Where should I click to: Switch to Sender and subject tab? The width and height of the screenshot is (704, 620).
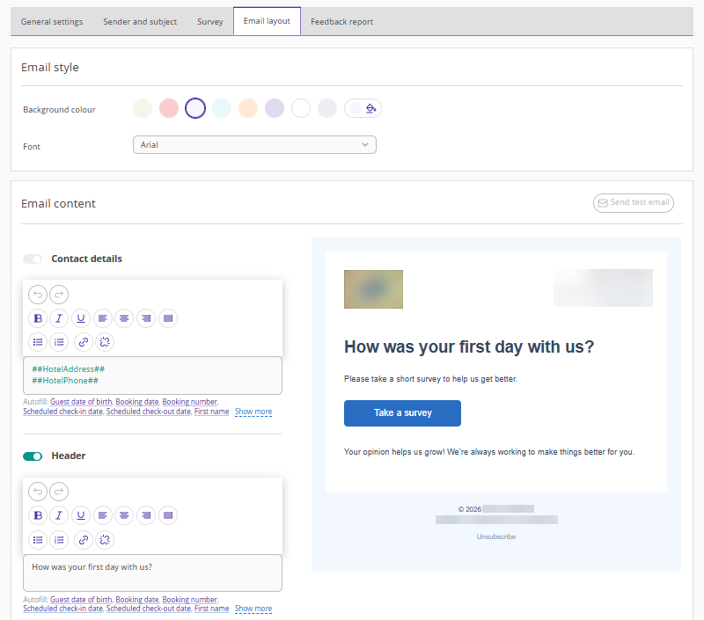click(x=140, y=21)
